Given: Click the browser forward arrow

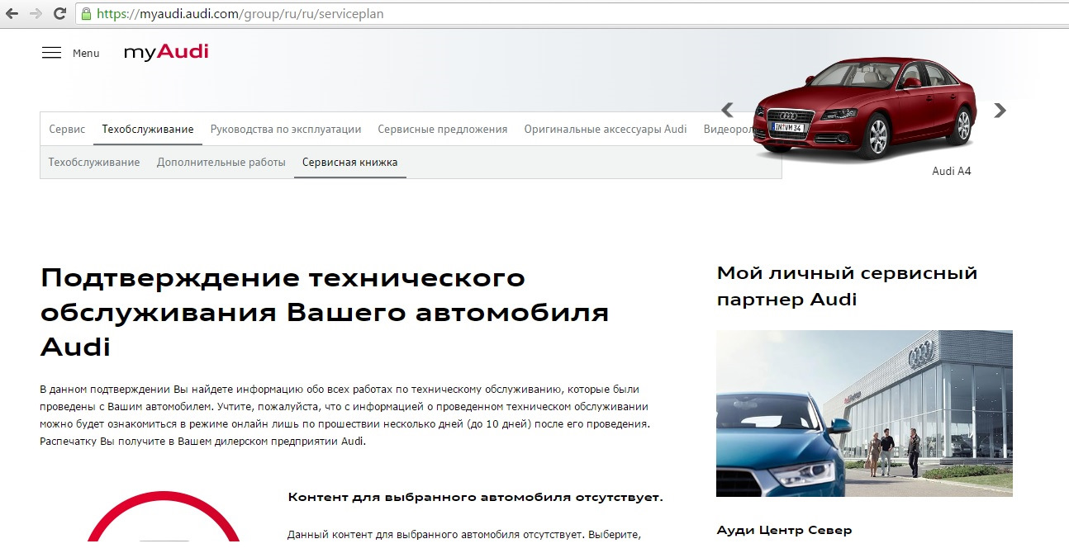Looking at the screenshot, I should point(36,14).
